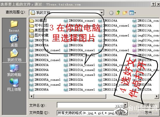Select file IMG0076A_conew1
This screenshot has height=117, width=160.
click(x=45, y=50)
